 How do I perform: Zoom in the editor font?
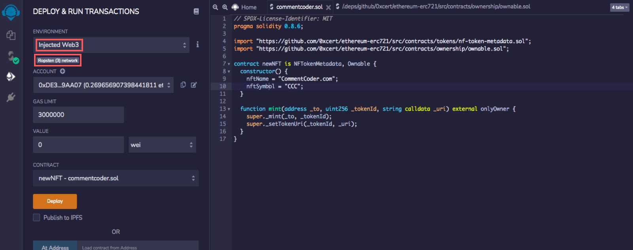[x=225, y=7]
